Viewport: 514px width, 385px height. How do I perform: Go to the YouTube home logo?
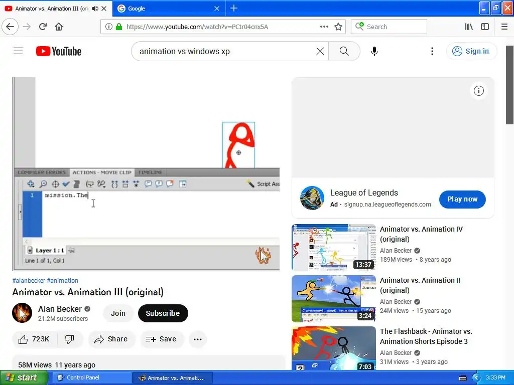(x=59, y=51)
